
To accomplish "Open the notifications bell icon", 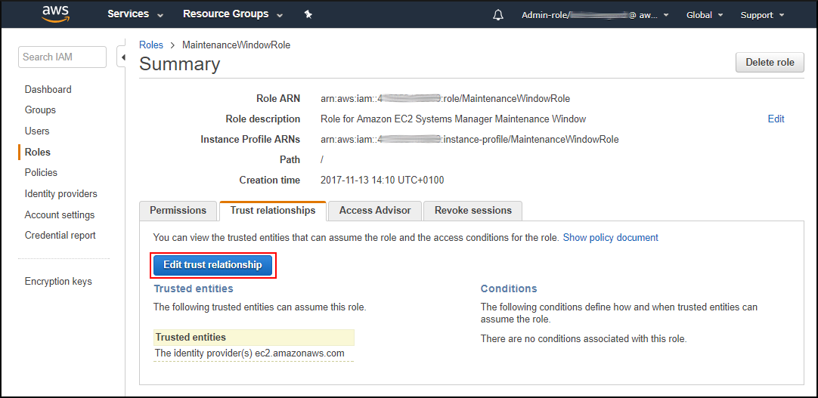I will 498,14.
